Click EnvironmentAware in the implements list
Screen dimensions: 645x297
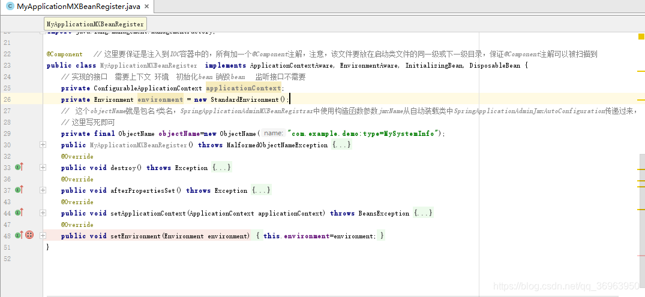[368, 66]
